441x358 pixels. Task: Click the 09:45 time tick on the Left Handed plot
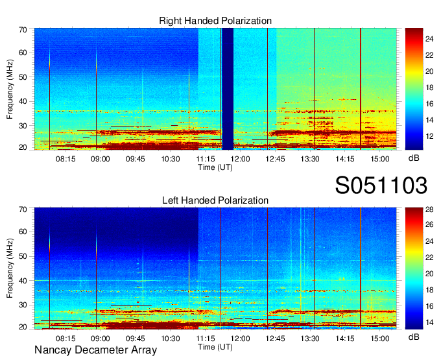tap(136, 339)
